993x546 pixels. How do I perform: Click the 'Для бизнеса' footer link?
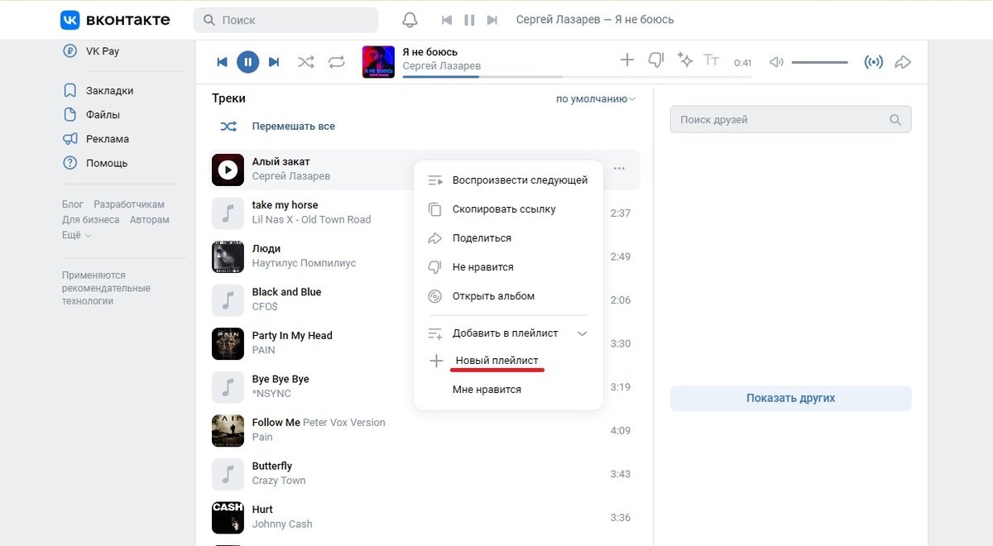[x=90, y=220]
